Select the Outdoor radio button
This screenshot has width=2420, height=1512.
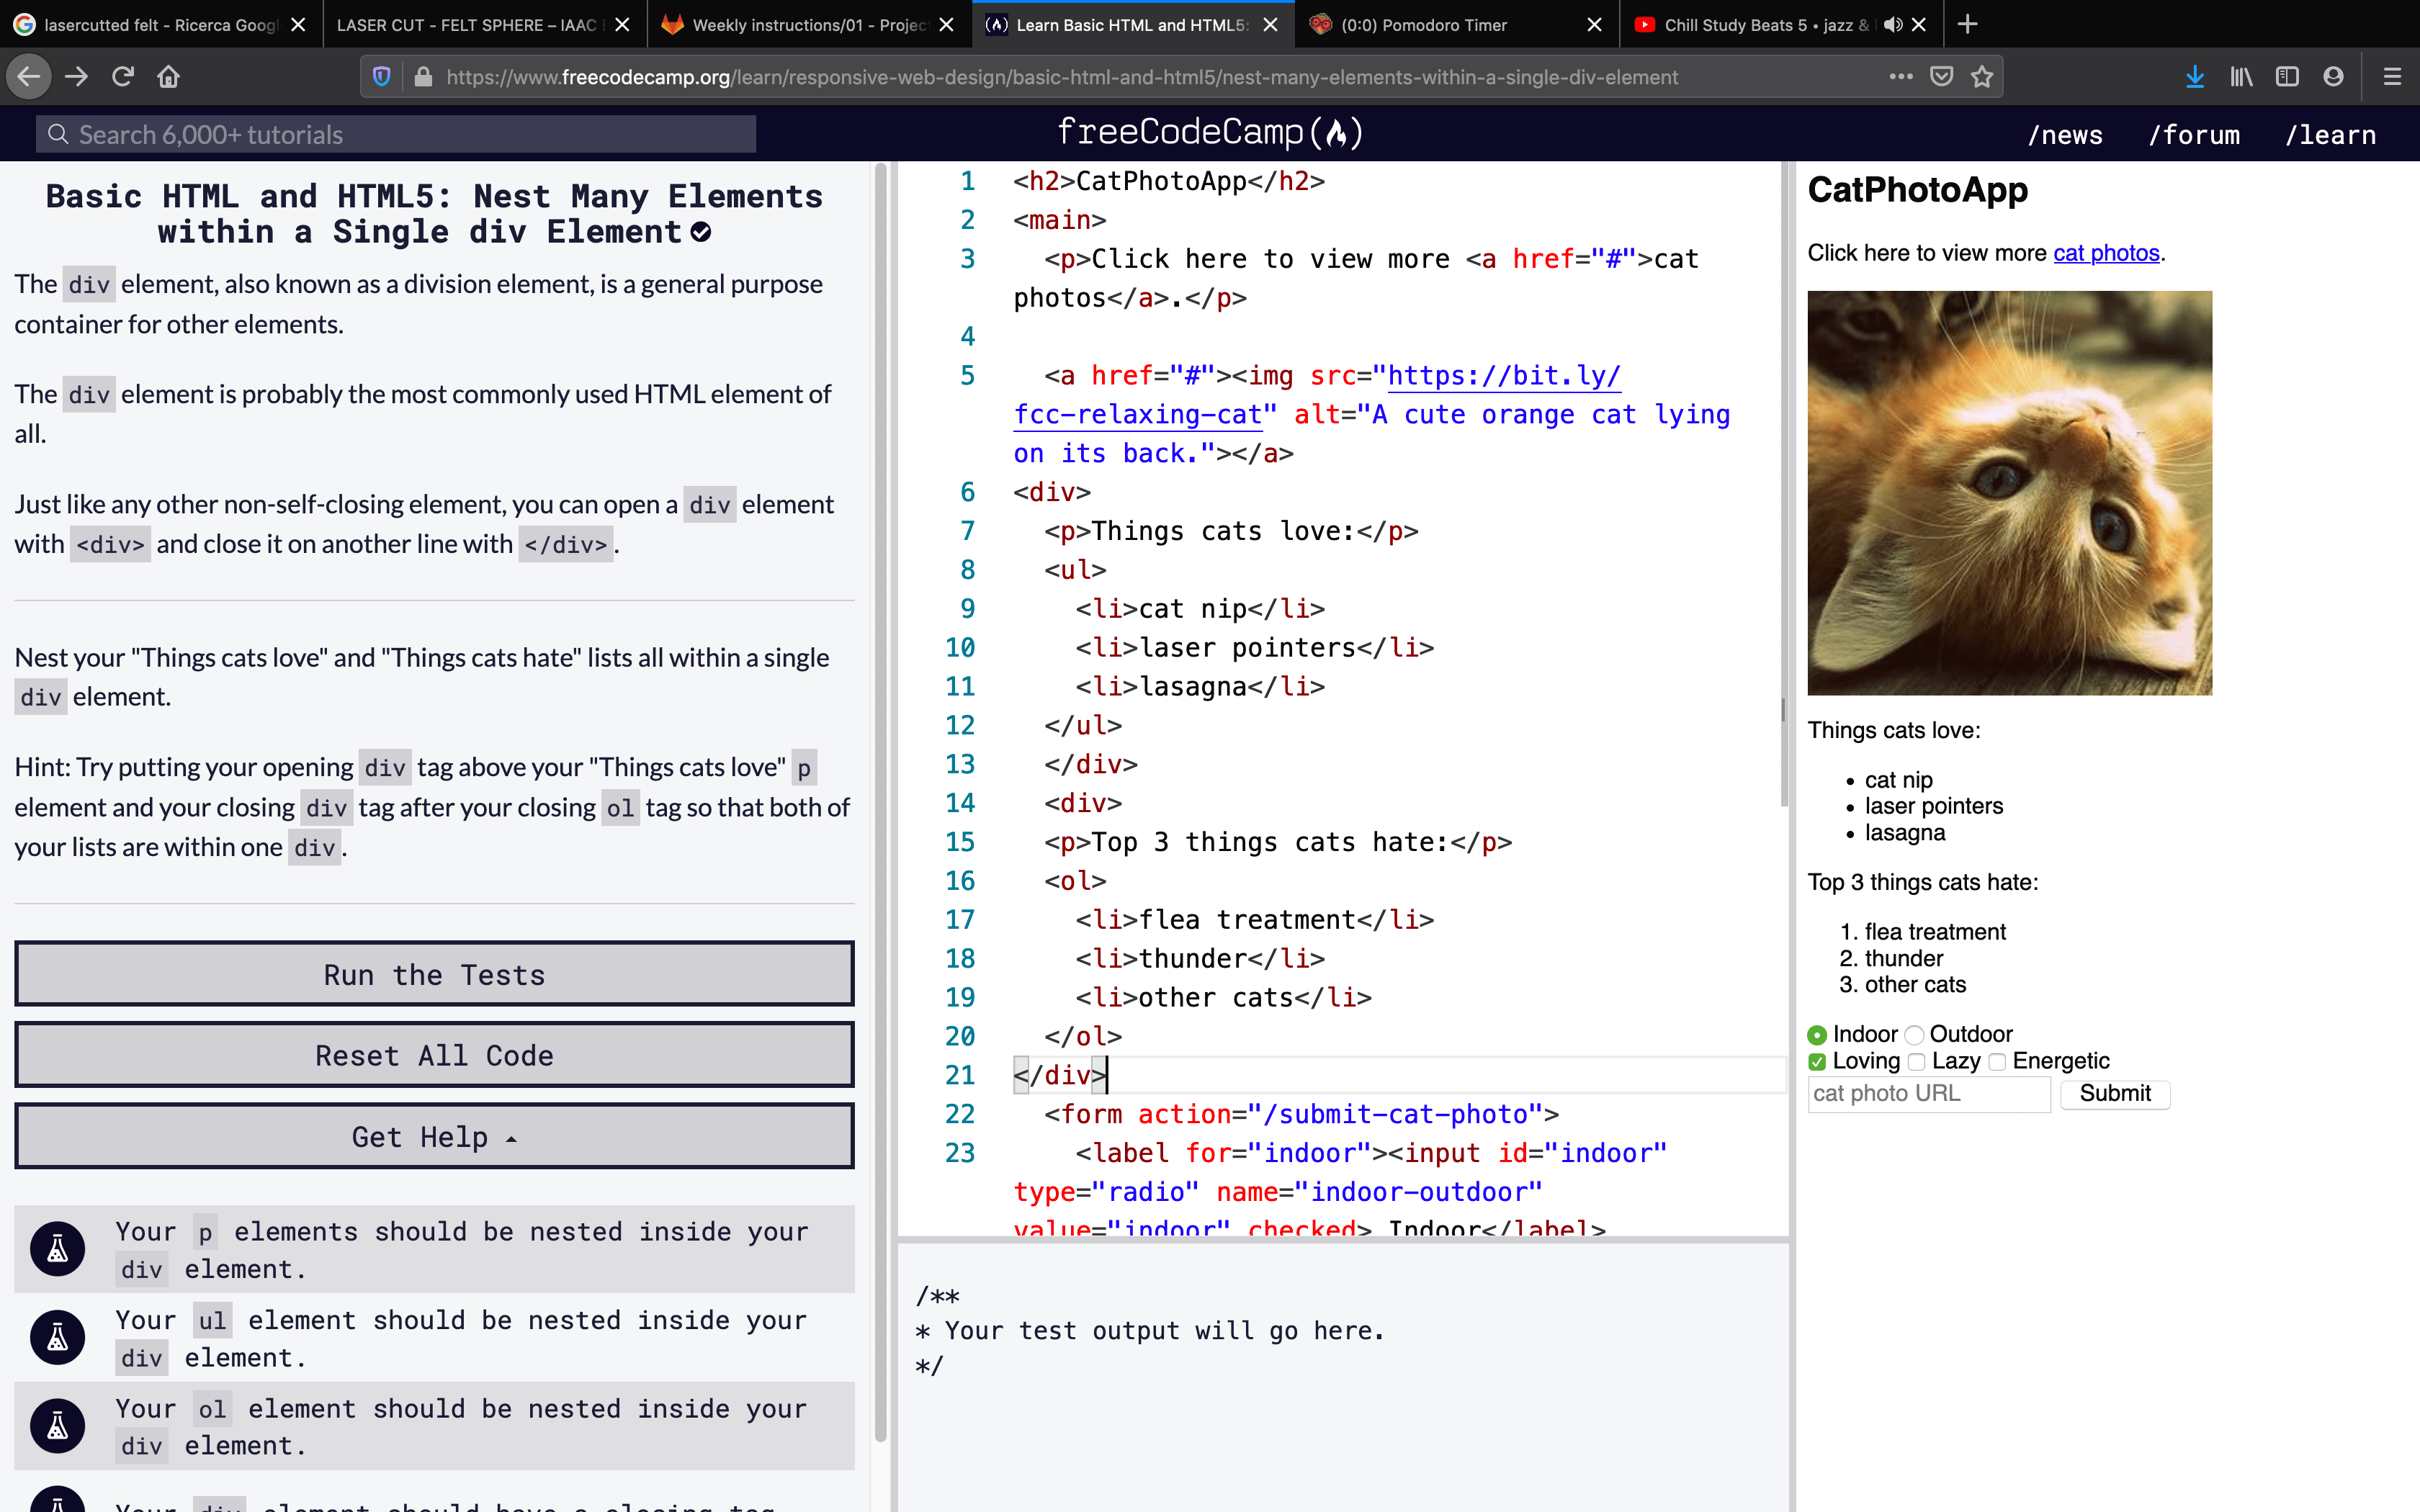click(1914, 1034)
